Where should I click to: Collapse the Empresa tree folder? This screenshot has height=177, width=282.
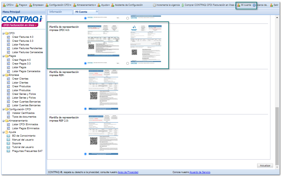(x=3, y=75)
